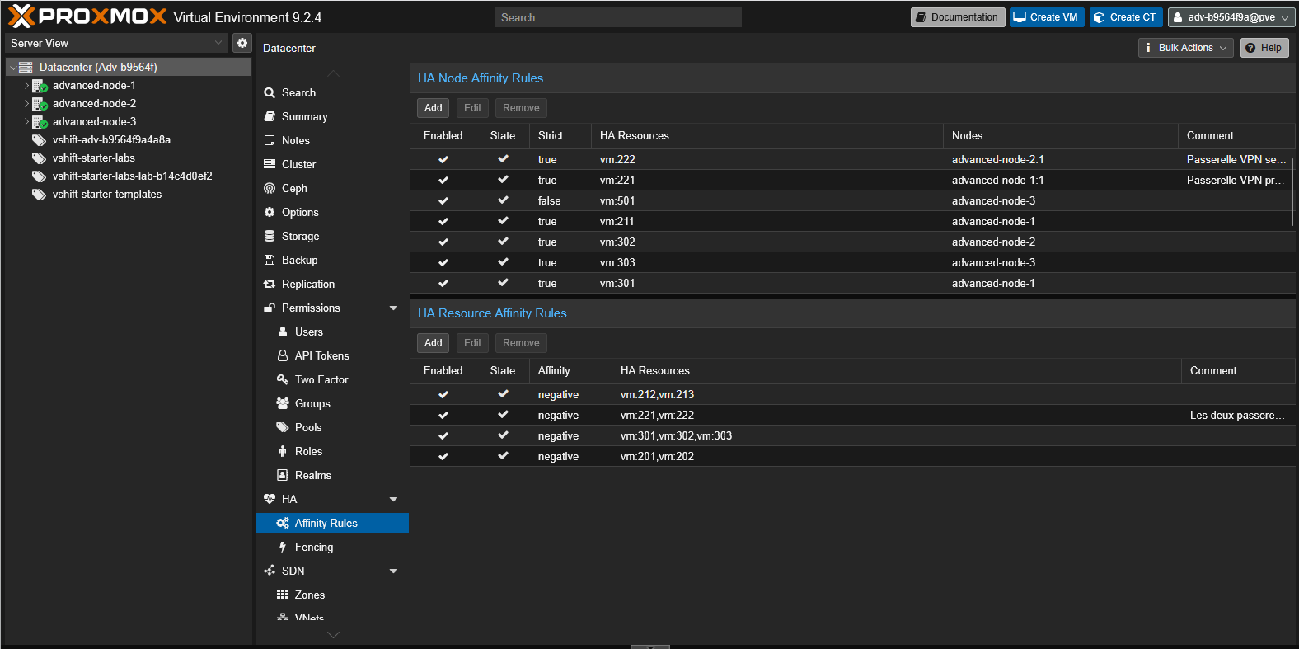Click the Datacenter server icon in tree

coord(26,68)
